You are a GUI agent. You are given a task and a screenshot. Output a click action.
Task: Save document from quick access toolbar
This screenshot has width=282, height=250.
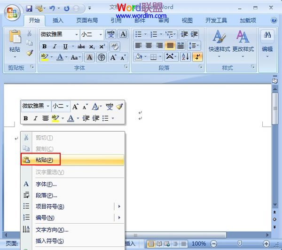pos(29,8)
